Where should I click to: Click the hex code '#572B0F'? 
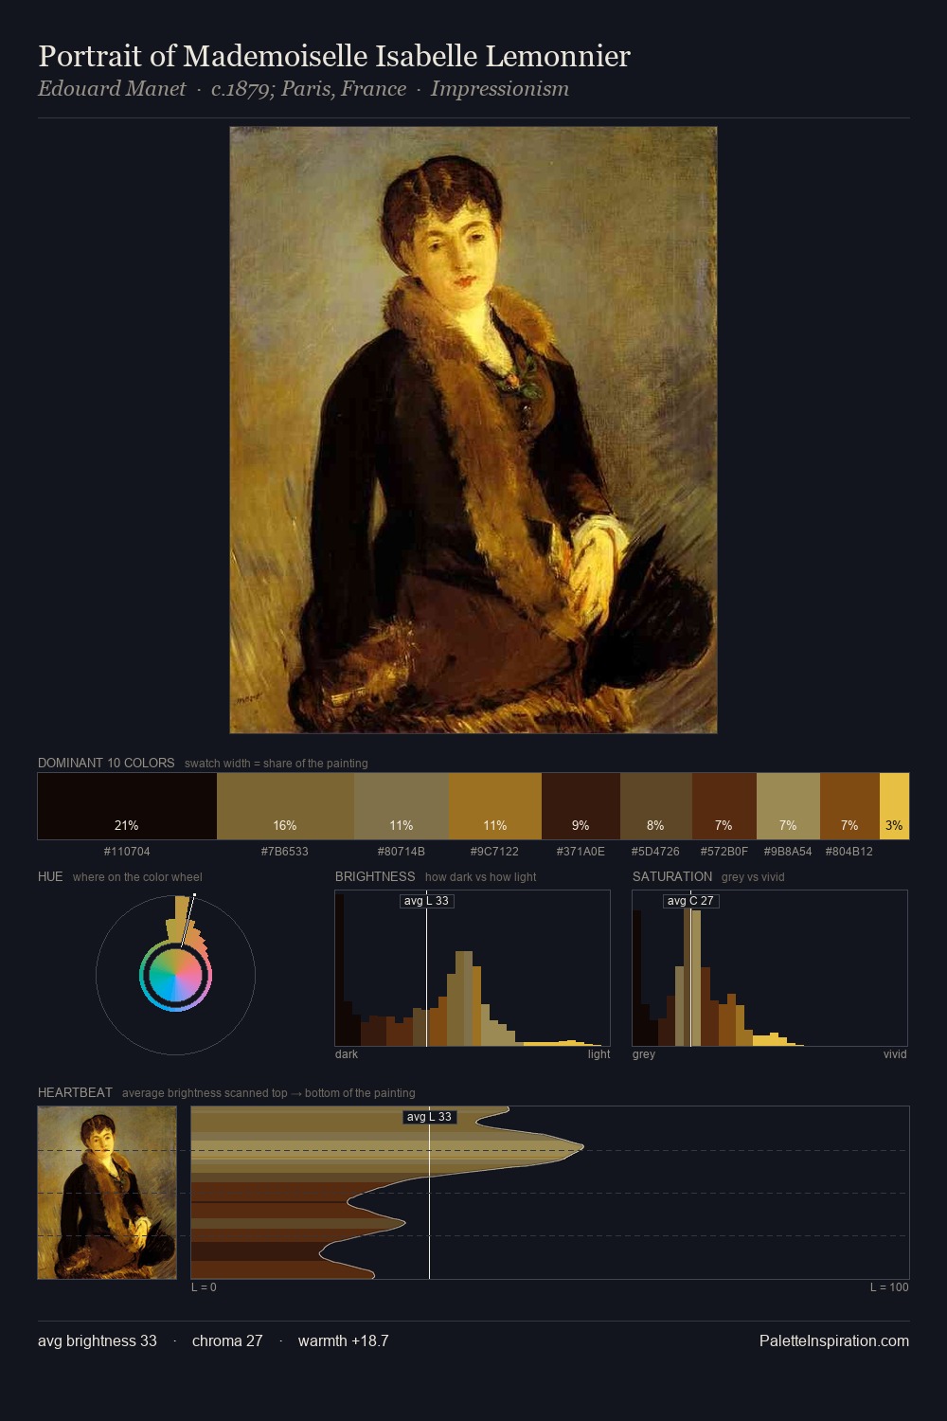(724, 852)
